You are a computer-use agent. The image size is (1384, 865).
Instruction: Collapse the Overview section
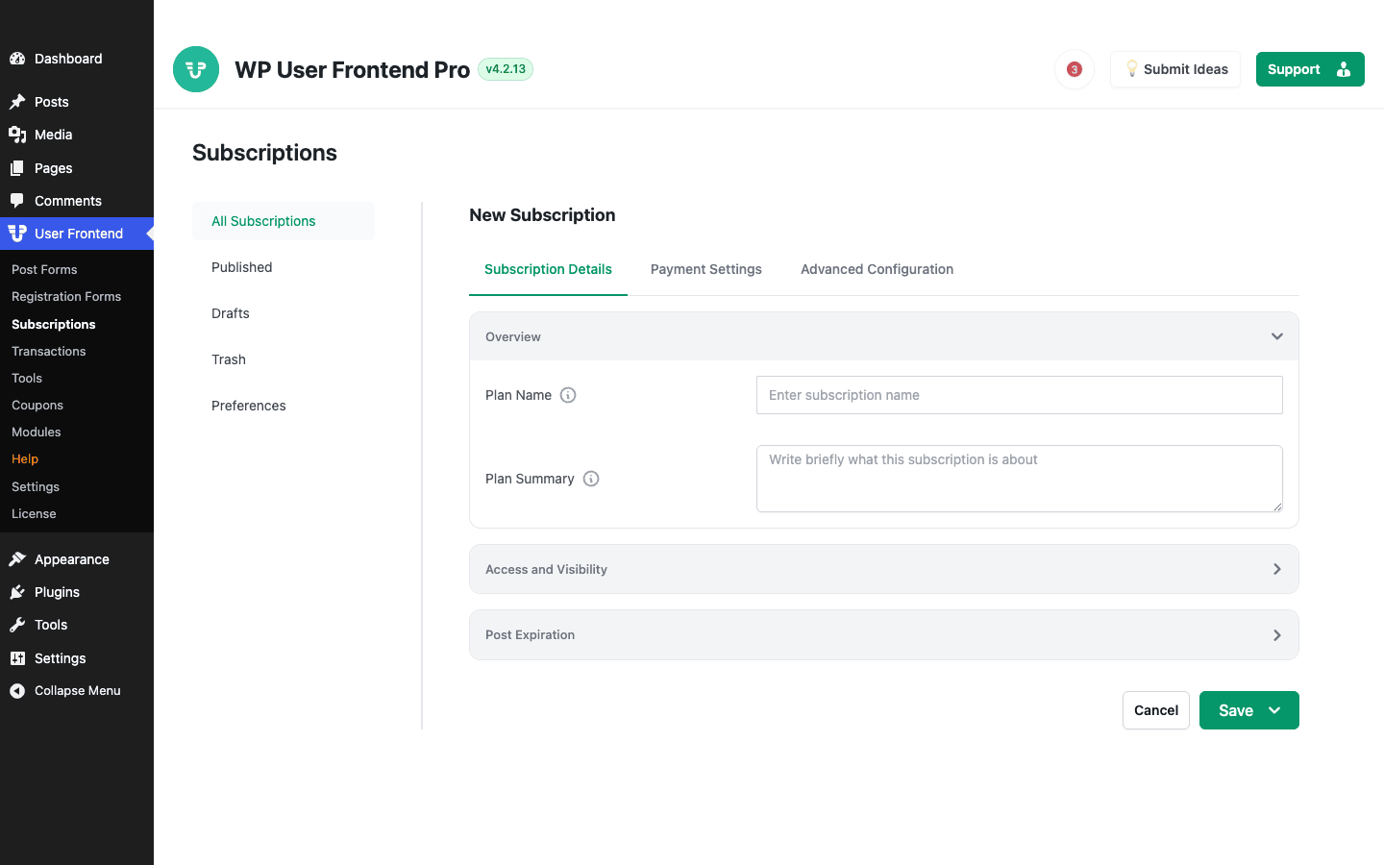pyautogui.click(x=1277, y=336)
